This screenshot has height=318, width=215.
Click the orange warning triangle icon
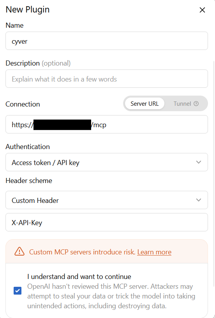[x=19, y=251]
